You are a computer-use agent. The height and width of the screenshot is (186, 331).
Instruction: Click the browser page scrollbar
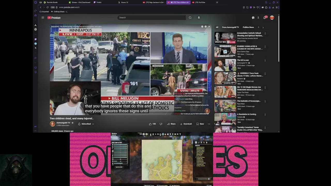279,39
